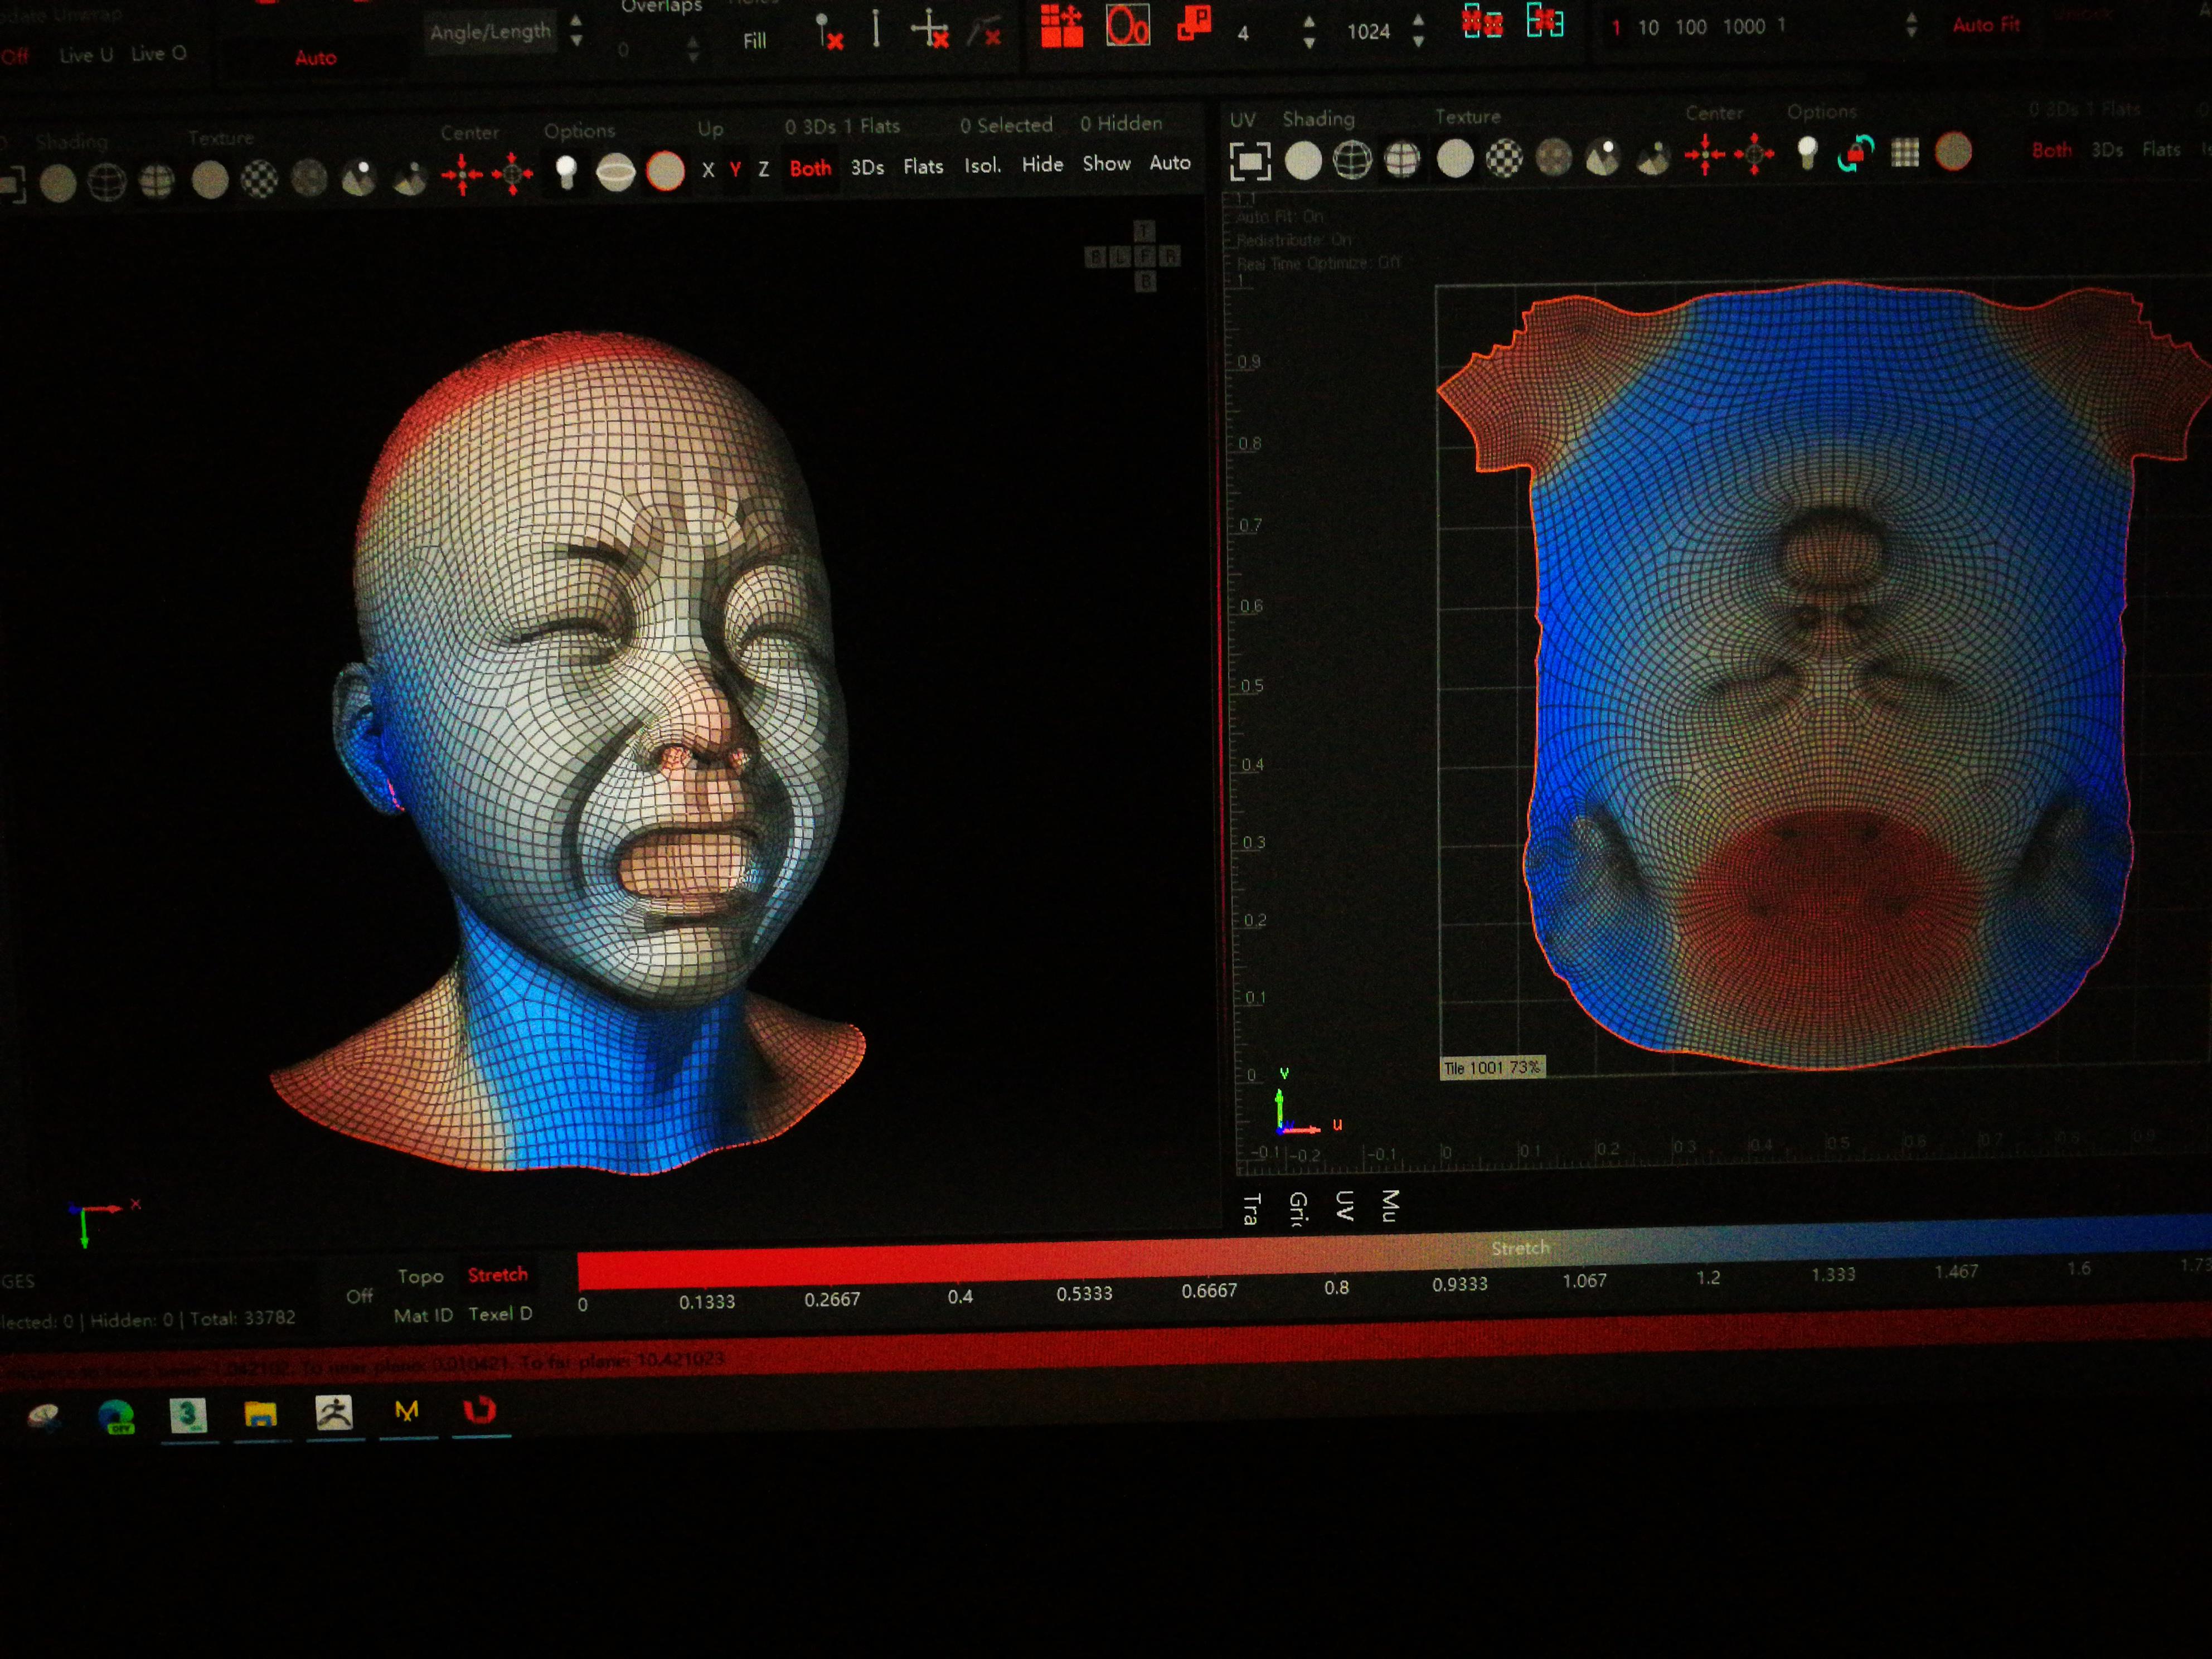Open ZBrush from the taskbar
The height and width of the screenshot is (1659, 2212).
coord(334,1413)
